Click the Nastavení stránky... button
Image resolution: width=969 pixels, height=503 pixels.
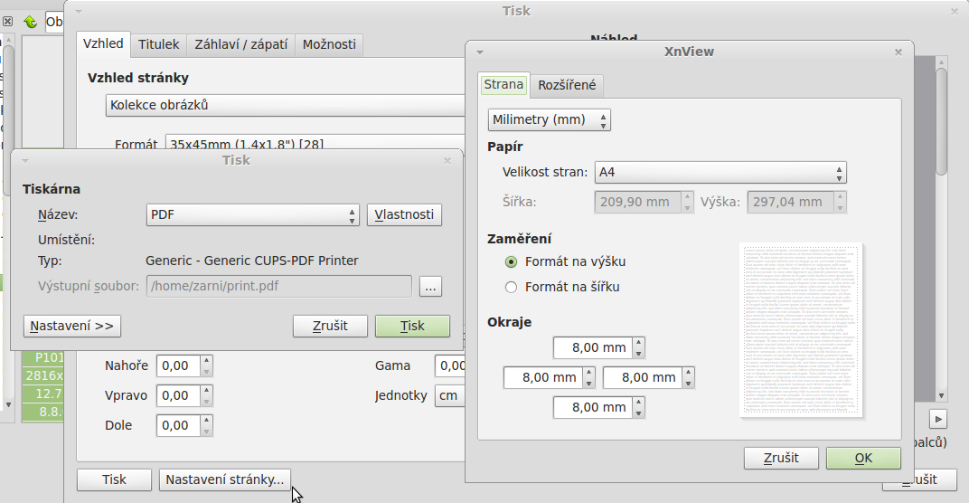[225, 479]
